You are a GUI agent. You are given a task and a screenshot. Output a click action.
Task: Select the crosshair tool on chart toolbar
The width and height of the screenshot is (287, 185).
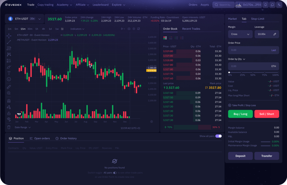pyautogui.click(x=9, y=36)
